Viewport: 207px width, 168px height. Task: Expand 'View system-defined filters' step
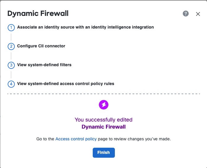coord(44,65)
